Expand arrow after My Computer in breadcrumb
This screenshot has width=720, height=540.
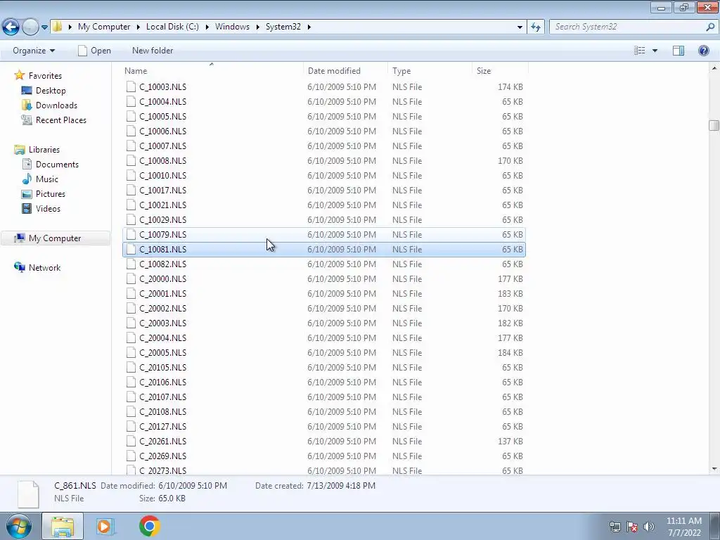click(139, 27)
